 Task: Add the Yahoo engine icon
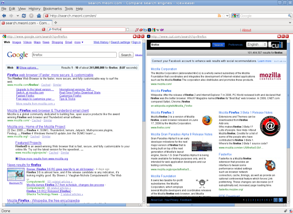[x=162, y=30]
